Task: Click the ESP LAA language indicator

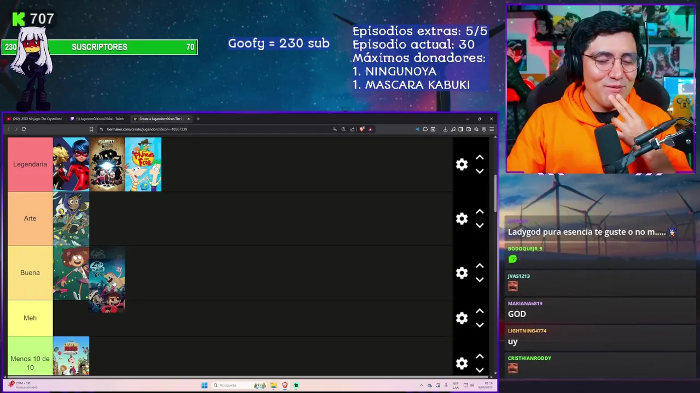Action: pyautogui.click(x=456, y=385)
